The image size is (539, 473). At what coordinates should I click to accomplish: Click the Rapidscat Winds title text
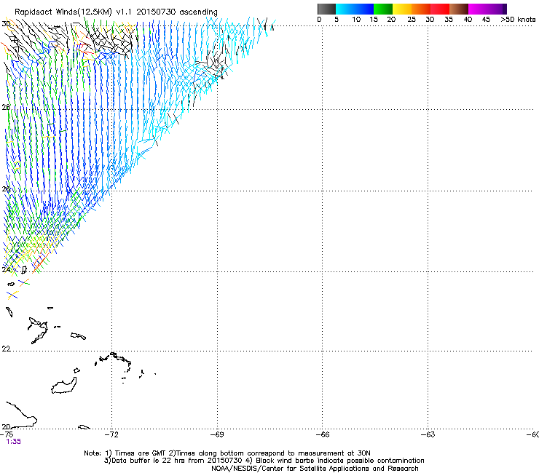(116, 12)
